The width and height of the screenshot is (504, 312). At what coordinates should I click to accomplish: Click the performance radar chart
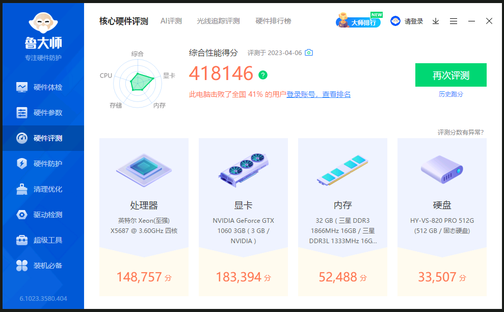click(x=138, y=83)
